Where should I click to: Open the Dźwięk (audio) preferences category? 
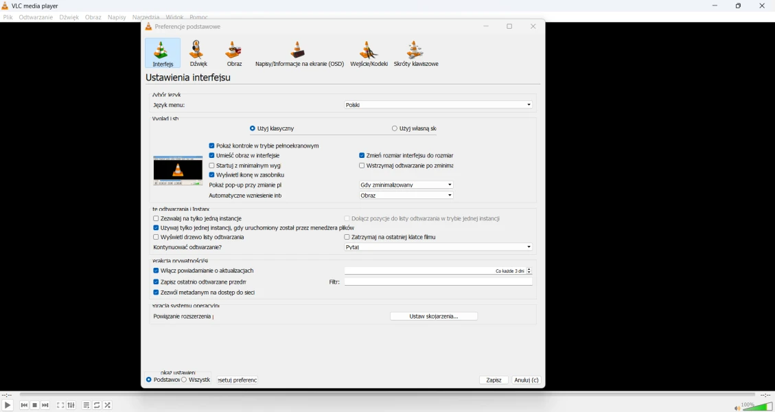click(x=198, y=54)
